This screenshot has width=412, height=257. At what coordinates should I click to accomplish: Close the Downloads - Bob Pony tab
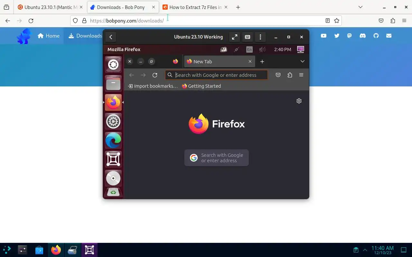click(154, 7)
